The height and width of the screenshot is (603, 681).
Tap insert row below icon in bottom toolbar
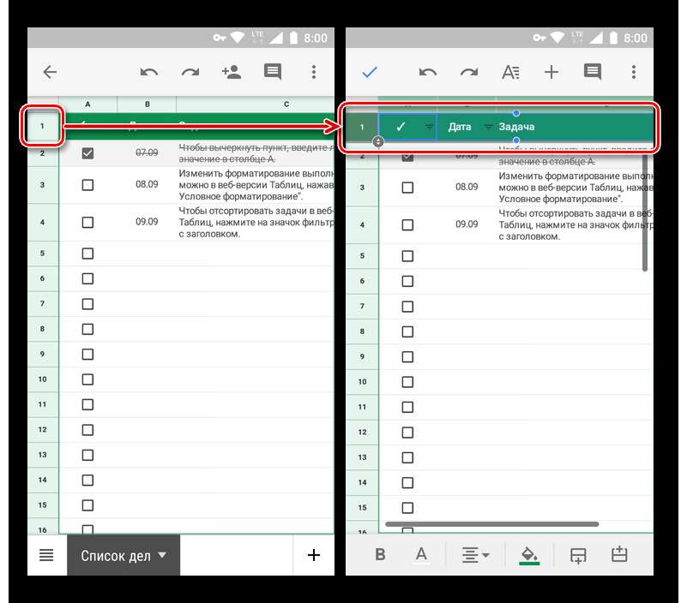click(578, 555)
